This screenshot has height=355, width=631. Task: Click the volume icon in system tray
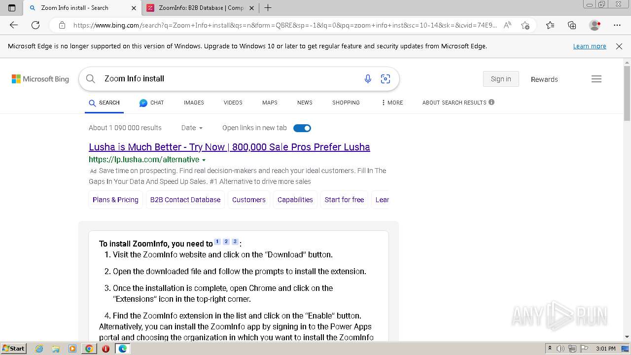[x=561, y=349]
